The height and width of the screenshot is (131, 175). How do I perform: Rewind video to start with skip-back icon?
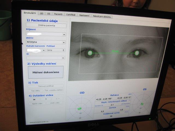34,99
